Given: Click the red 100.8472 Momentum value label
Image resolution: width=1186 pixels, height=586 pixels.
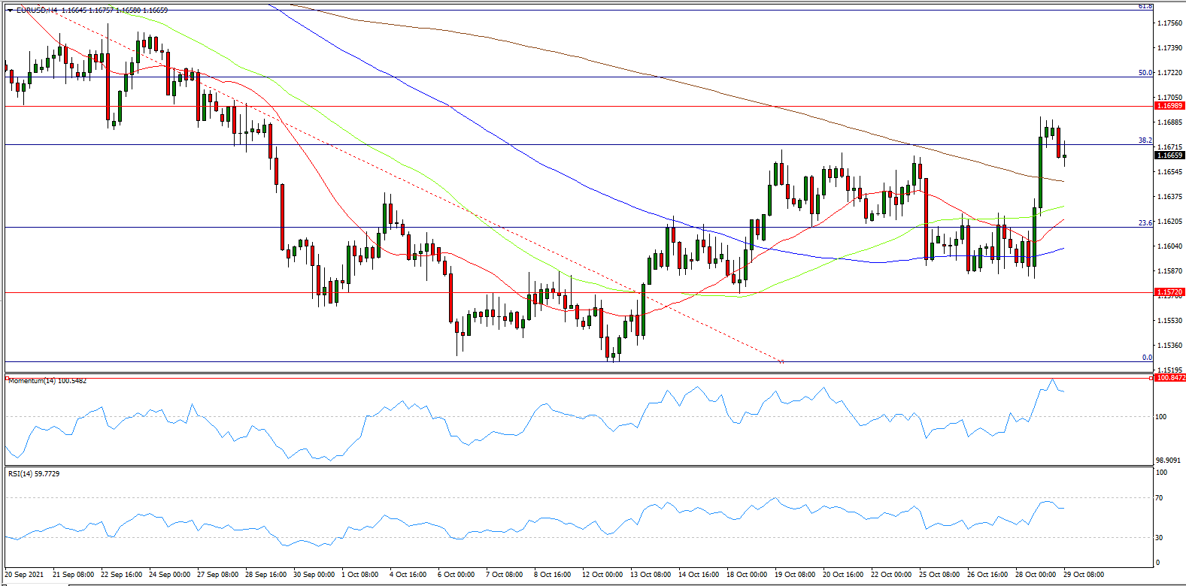Looking at the screenshot, I should [x=1170, y=378].
